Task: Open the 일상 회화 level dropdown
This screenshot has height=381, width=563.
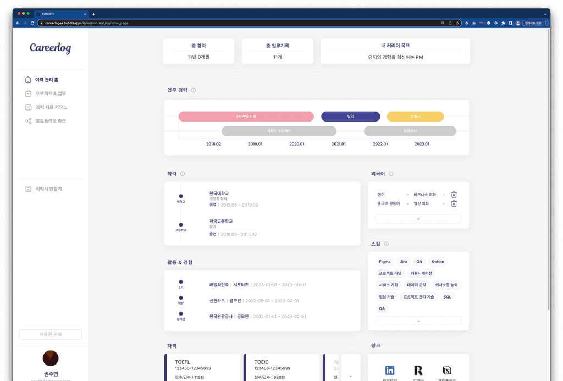Action: [429, 203]
